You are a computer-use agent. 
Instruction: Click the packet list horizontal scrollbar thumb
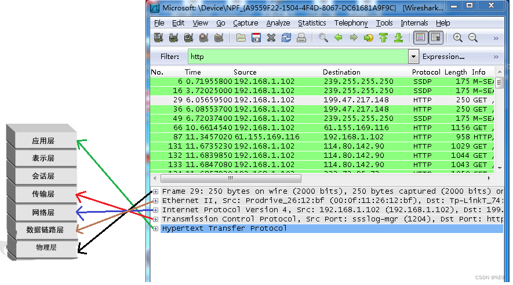[x=231, y=178]
